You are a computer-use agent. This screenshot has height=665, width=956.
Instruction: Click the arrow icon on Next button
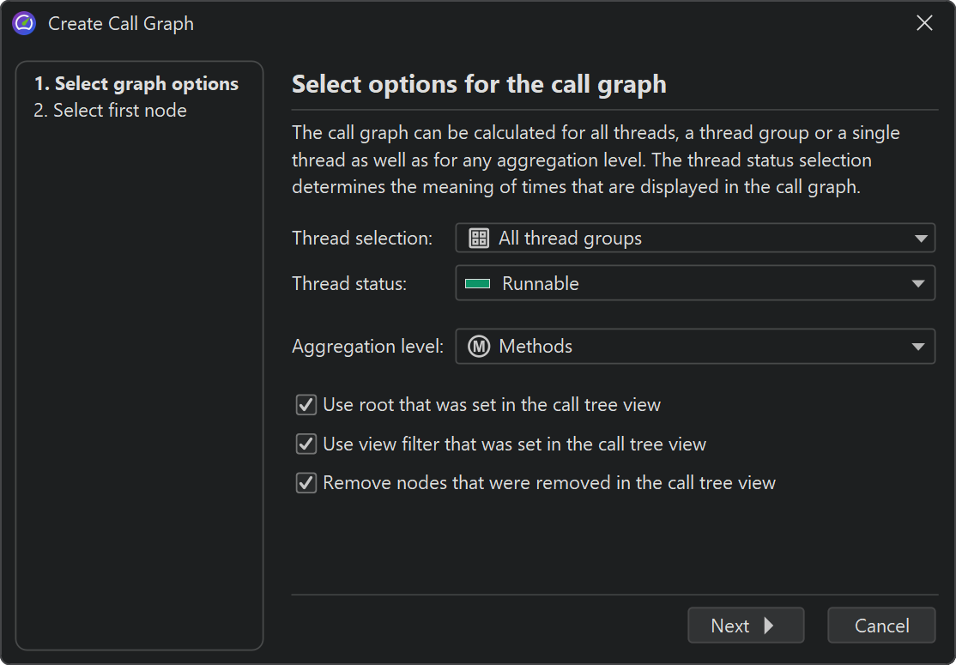tap(768, 626)
